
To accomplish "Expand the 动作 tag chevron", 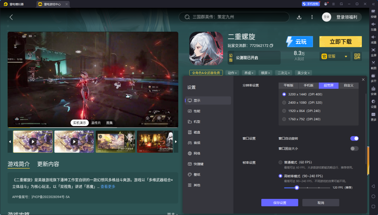I will point(236,73).
